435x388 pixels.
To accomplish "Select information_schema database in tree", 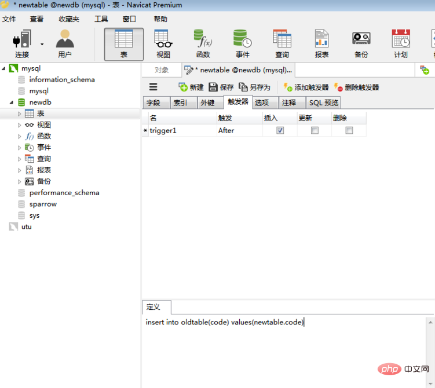I will point(62,79).
